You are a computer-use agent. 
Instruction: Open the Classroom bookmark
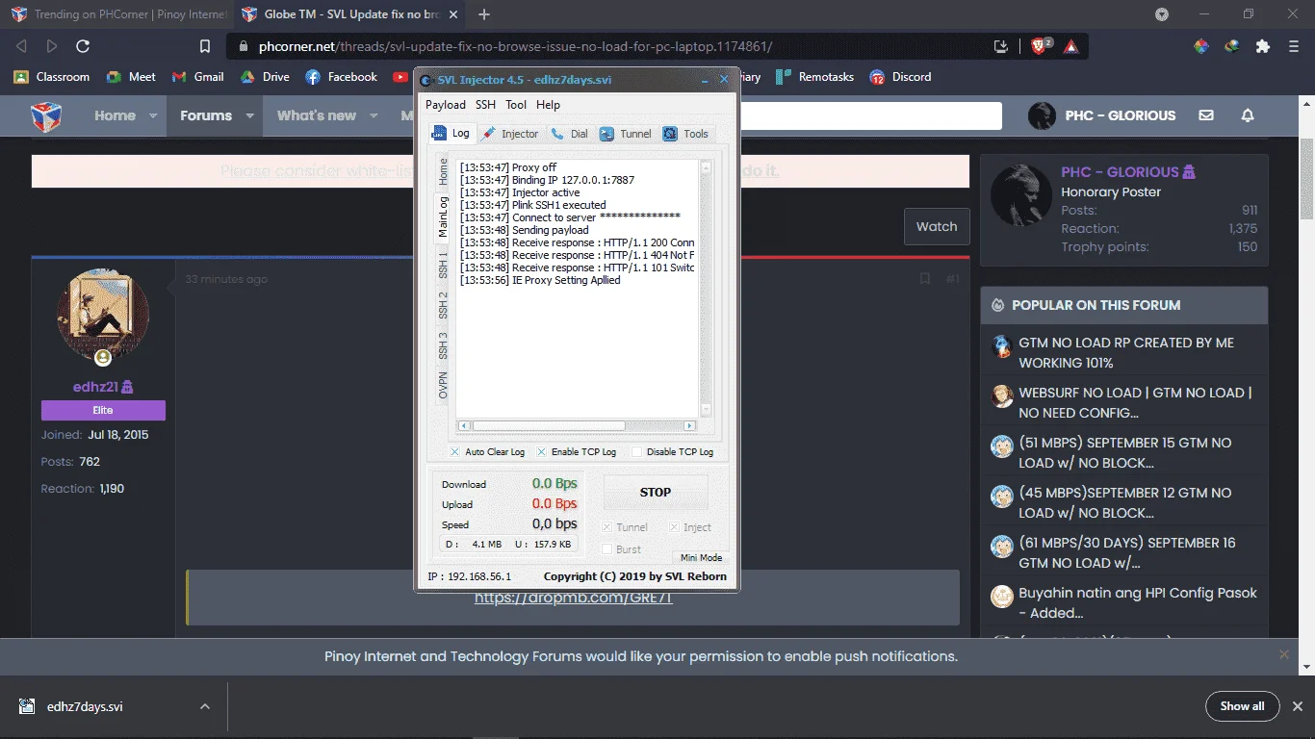(51, 77)
